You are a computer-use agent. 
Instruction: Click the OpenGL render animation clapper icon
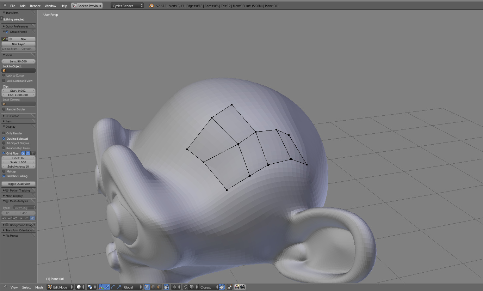[x=243, y=287]
